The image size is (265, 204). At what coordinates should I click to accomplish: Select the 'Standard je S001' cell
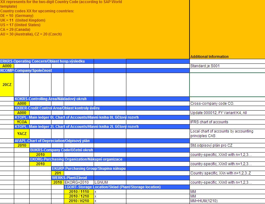click(x=227, y=66)
